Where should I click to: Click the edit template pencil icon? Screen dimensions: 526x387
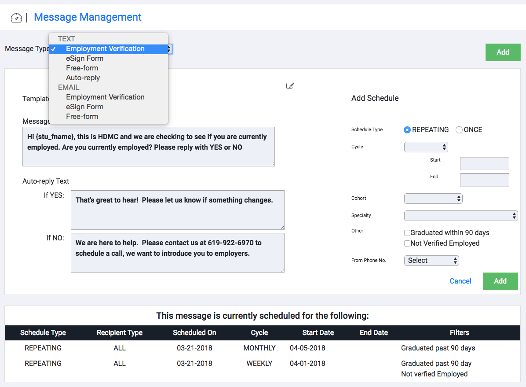[x=290, y=86]
